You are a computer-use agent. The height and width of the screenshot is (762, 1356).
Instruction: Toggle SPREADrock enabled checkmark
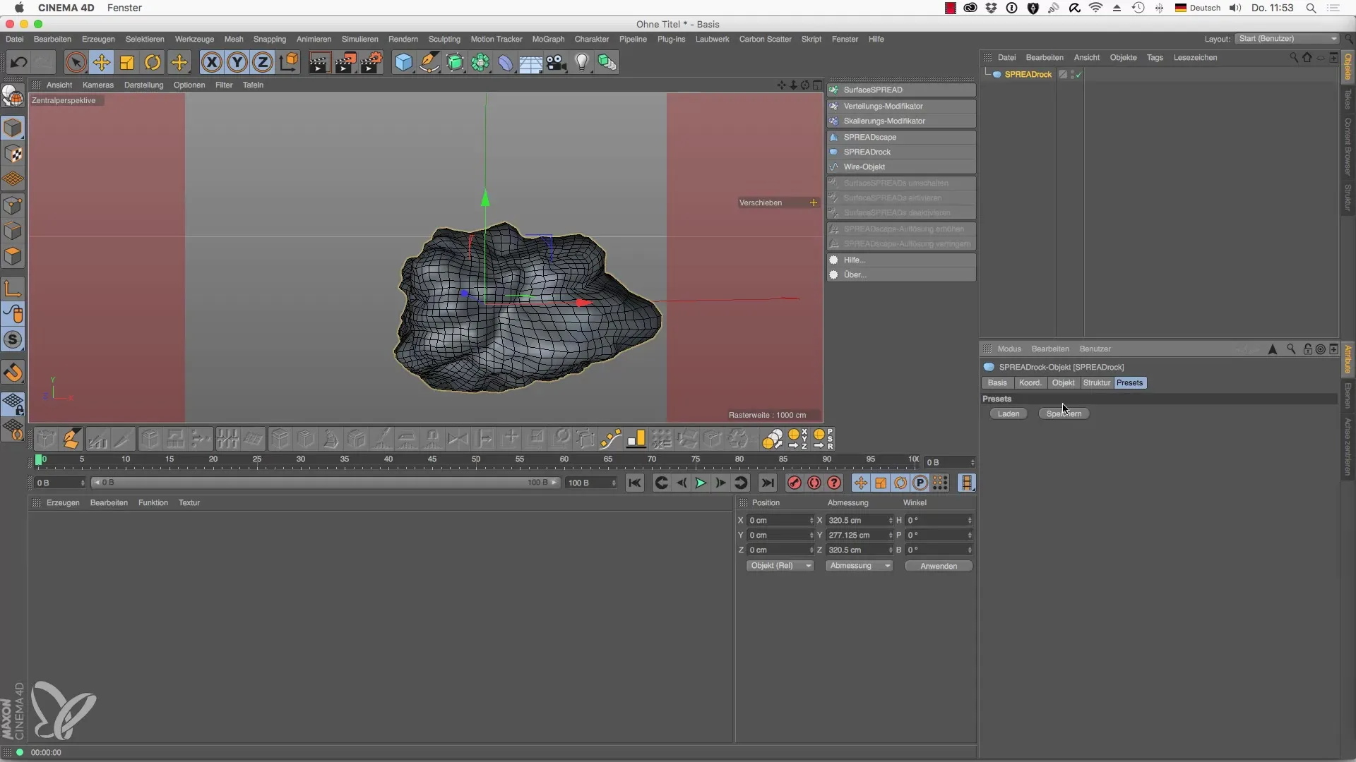pyautogui.click(x=1078, y=75)
